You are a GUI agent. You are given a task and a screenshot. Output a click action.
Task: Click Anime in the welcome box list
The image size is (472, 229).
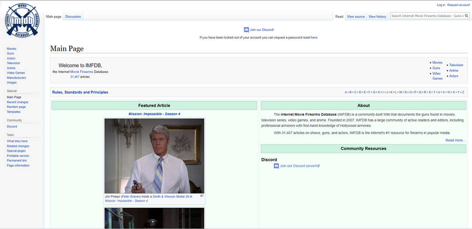pyautogui.click(x=454, y=70)
